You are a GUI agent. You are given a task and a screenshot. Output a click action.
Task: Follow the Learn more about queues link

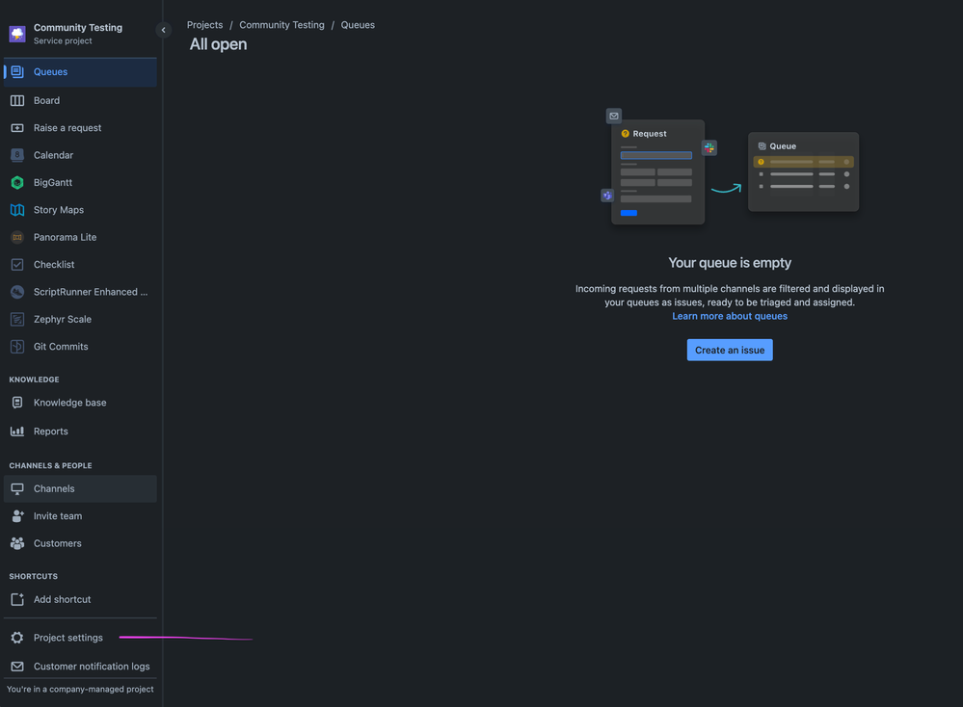pos(730,315)
